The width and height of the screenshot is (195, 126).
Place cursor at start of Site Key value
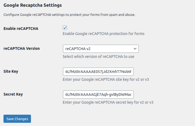[66, 72]
